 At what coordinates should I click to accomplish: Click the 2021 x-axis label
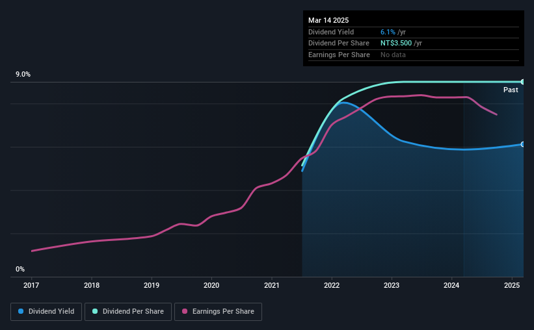click(272, 285)
